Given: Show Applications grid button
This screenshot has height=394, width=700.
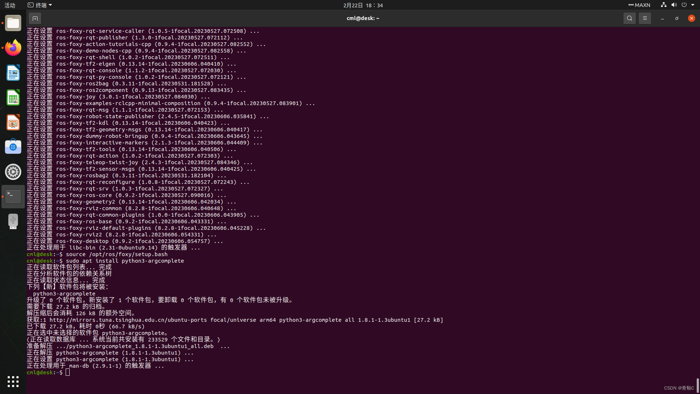Looking at the screenshot, I should [x=13, y=381].
